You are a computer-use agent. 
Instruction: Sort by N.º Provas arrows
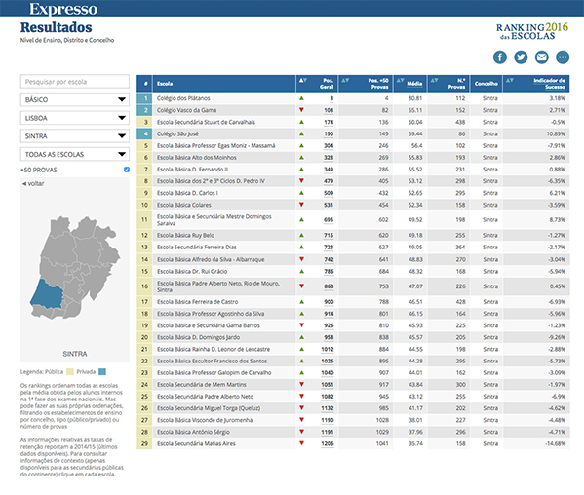[434, 80]
